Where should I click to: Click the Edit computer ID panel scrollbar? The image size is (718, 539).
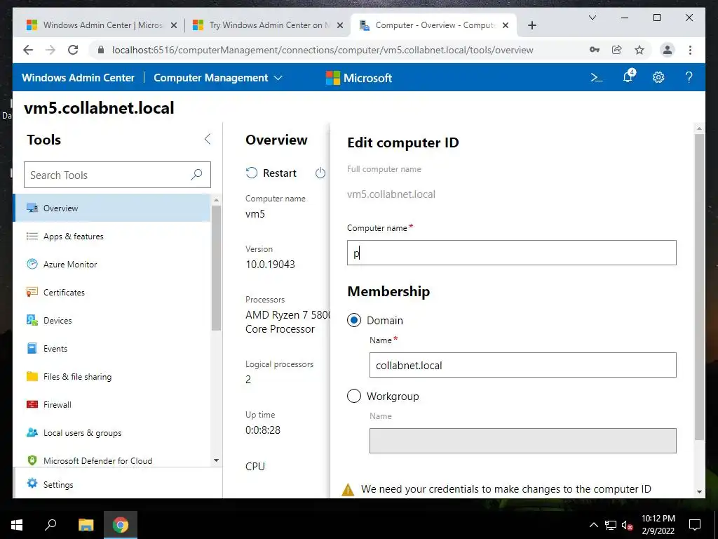[x=699, y=286]
